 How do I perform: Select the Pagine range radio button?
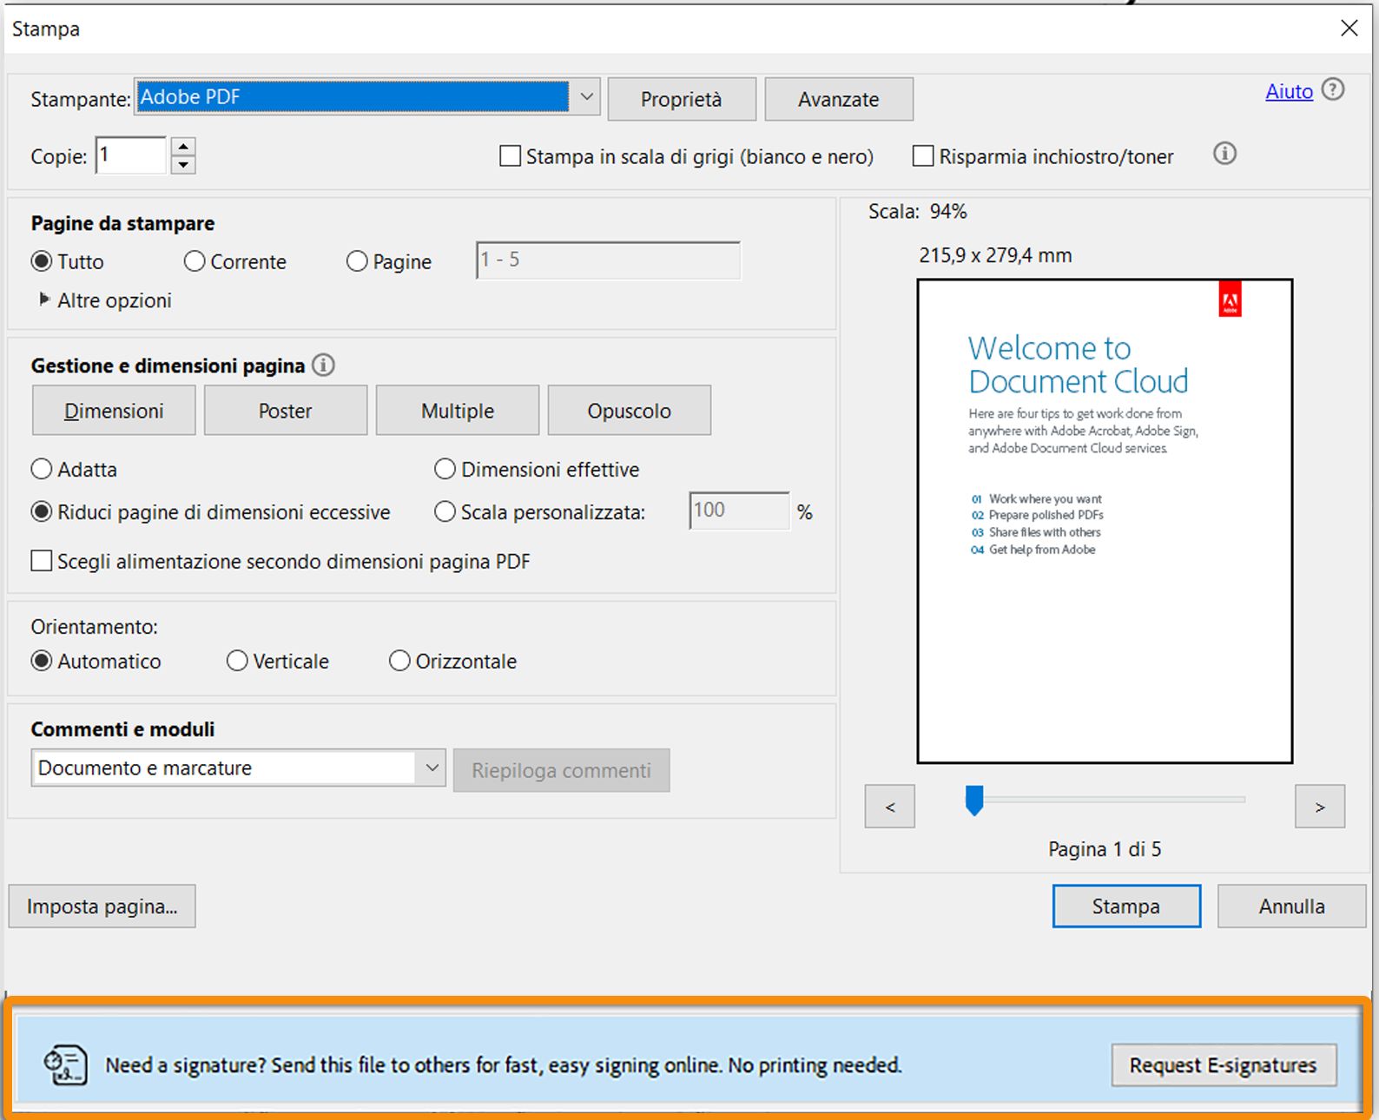[357, 261]
